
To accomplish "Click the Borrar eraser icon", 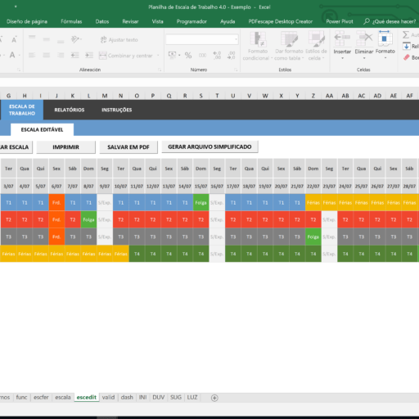I will pos(406,57).
